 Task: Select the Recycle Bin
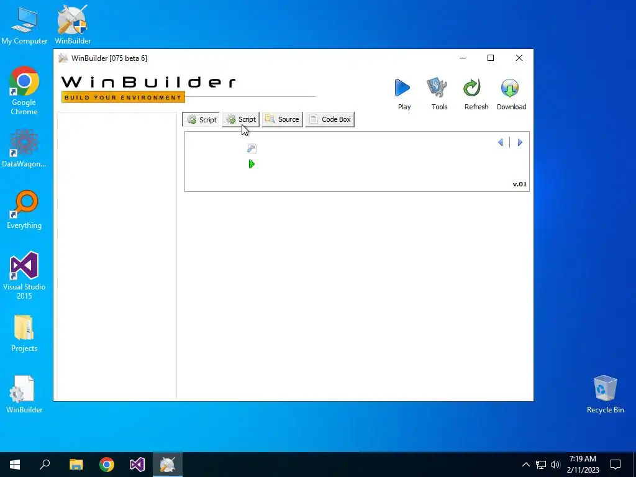605,394
